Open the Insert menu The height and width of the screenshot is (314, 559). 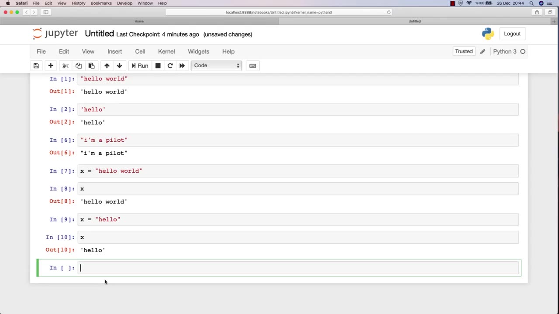(115, 51)
